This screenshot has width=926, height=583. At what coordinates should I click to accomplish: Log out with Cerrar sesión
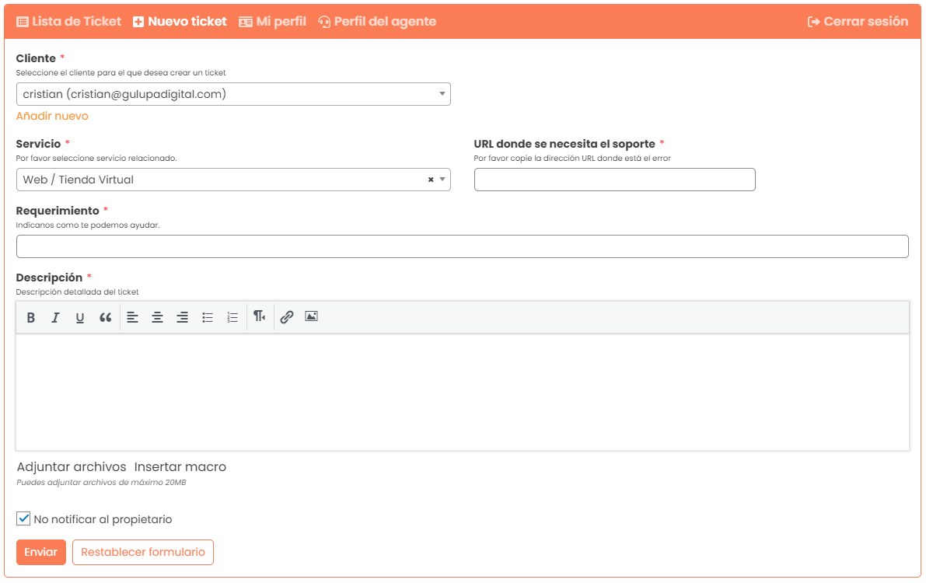tap(858, 21)
